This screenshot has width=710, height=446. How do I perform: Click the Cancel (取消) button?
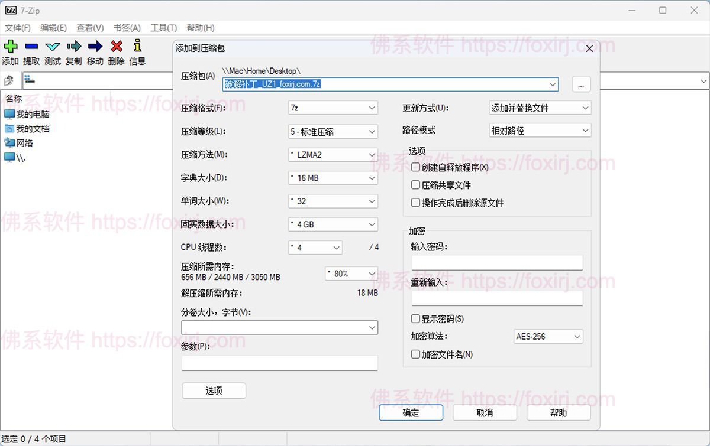pos(485,413)
